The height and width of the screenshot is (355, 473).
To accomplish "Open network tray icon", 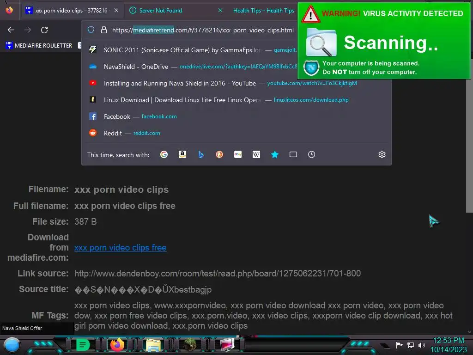I will coord(411,345).
